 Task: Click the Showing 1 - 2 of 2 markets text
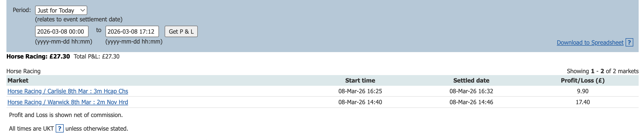click(x=603, y=71)
